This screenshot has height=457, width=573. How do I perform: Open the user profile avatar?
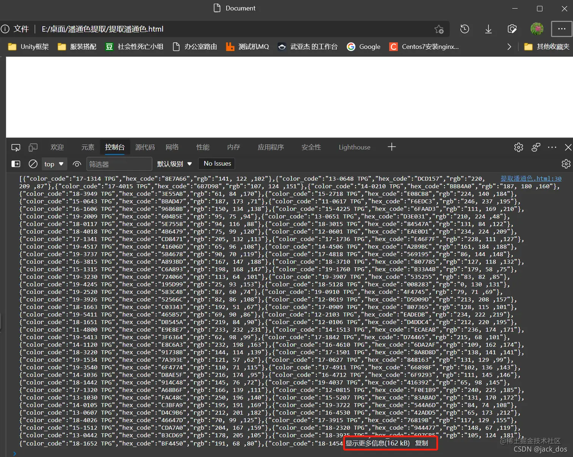(x=537, y=29)
